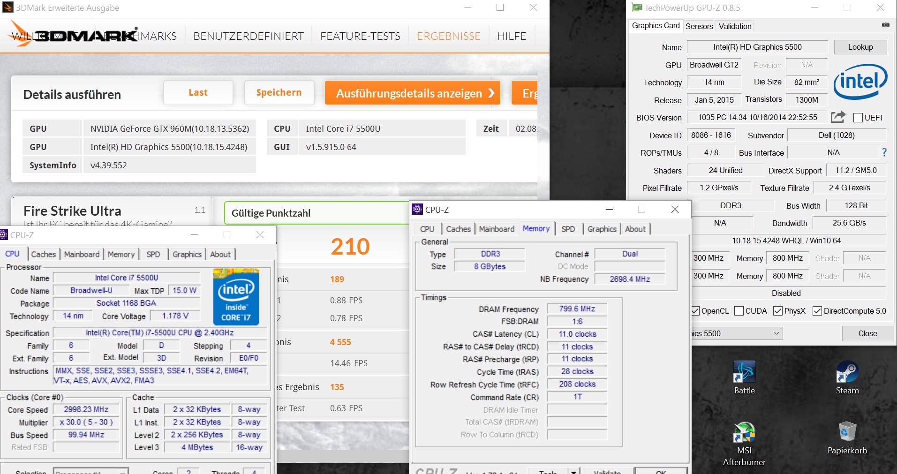The width and height of the screenshot is (897, 474).
Task: Click the Device ID value 8086 - 1616
Action: click(x=711, y=135)
